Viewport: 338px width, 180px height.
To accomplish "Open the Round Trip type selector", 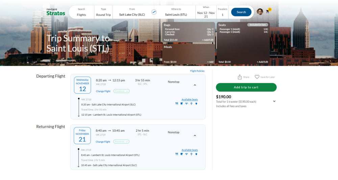I will coord(103,12).
